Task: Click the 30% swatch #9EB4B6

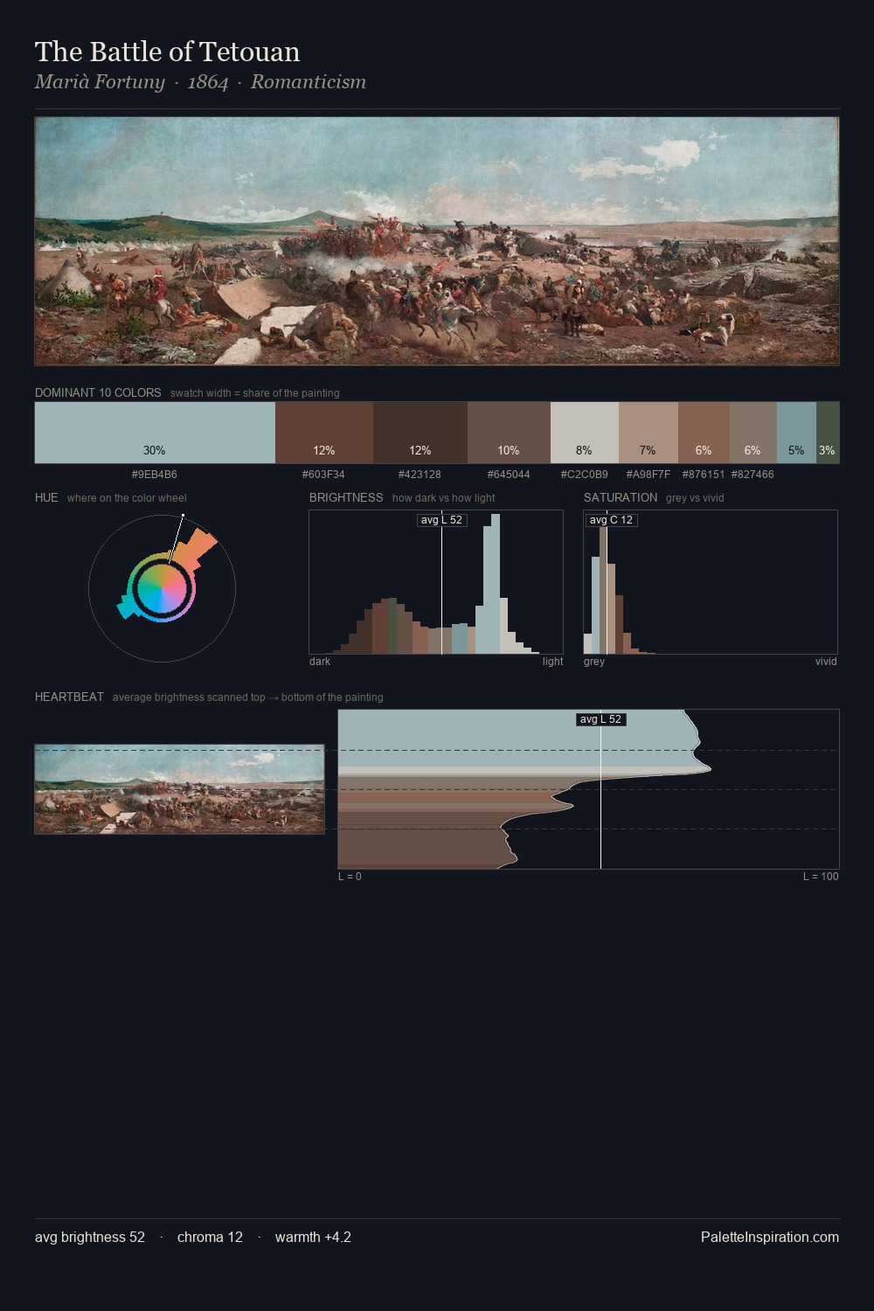Action: [155, 433]
